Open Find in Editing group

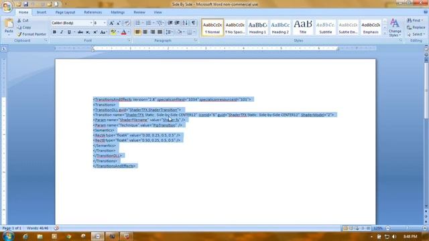click(415, 21)
